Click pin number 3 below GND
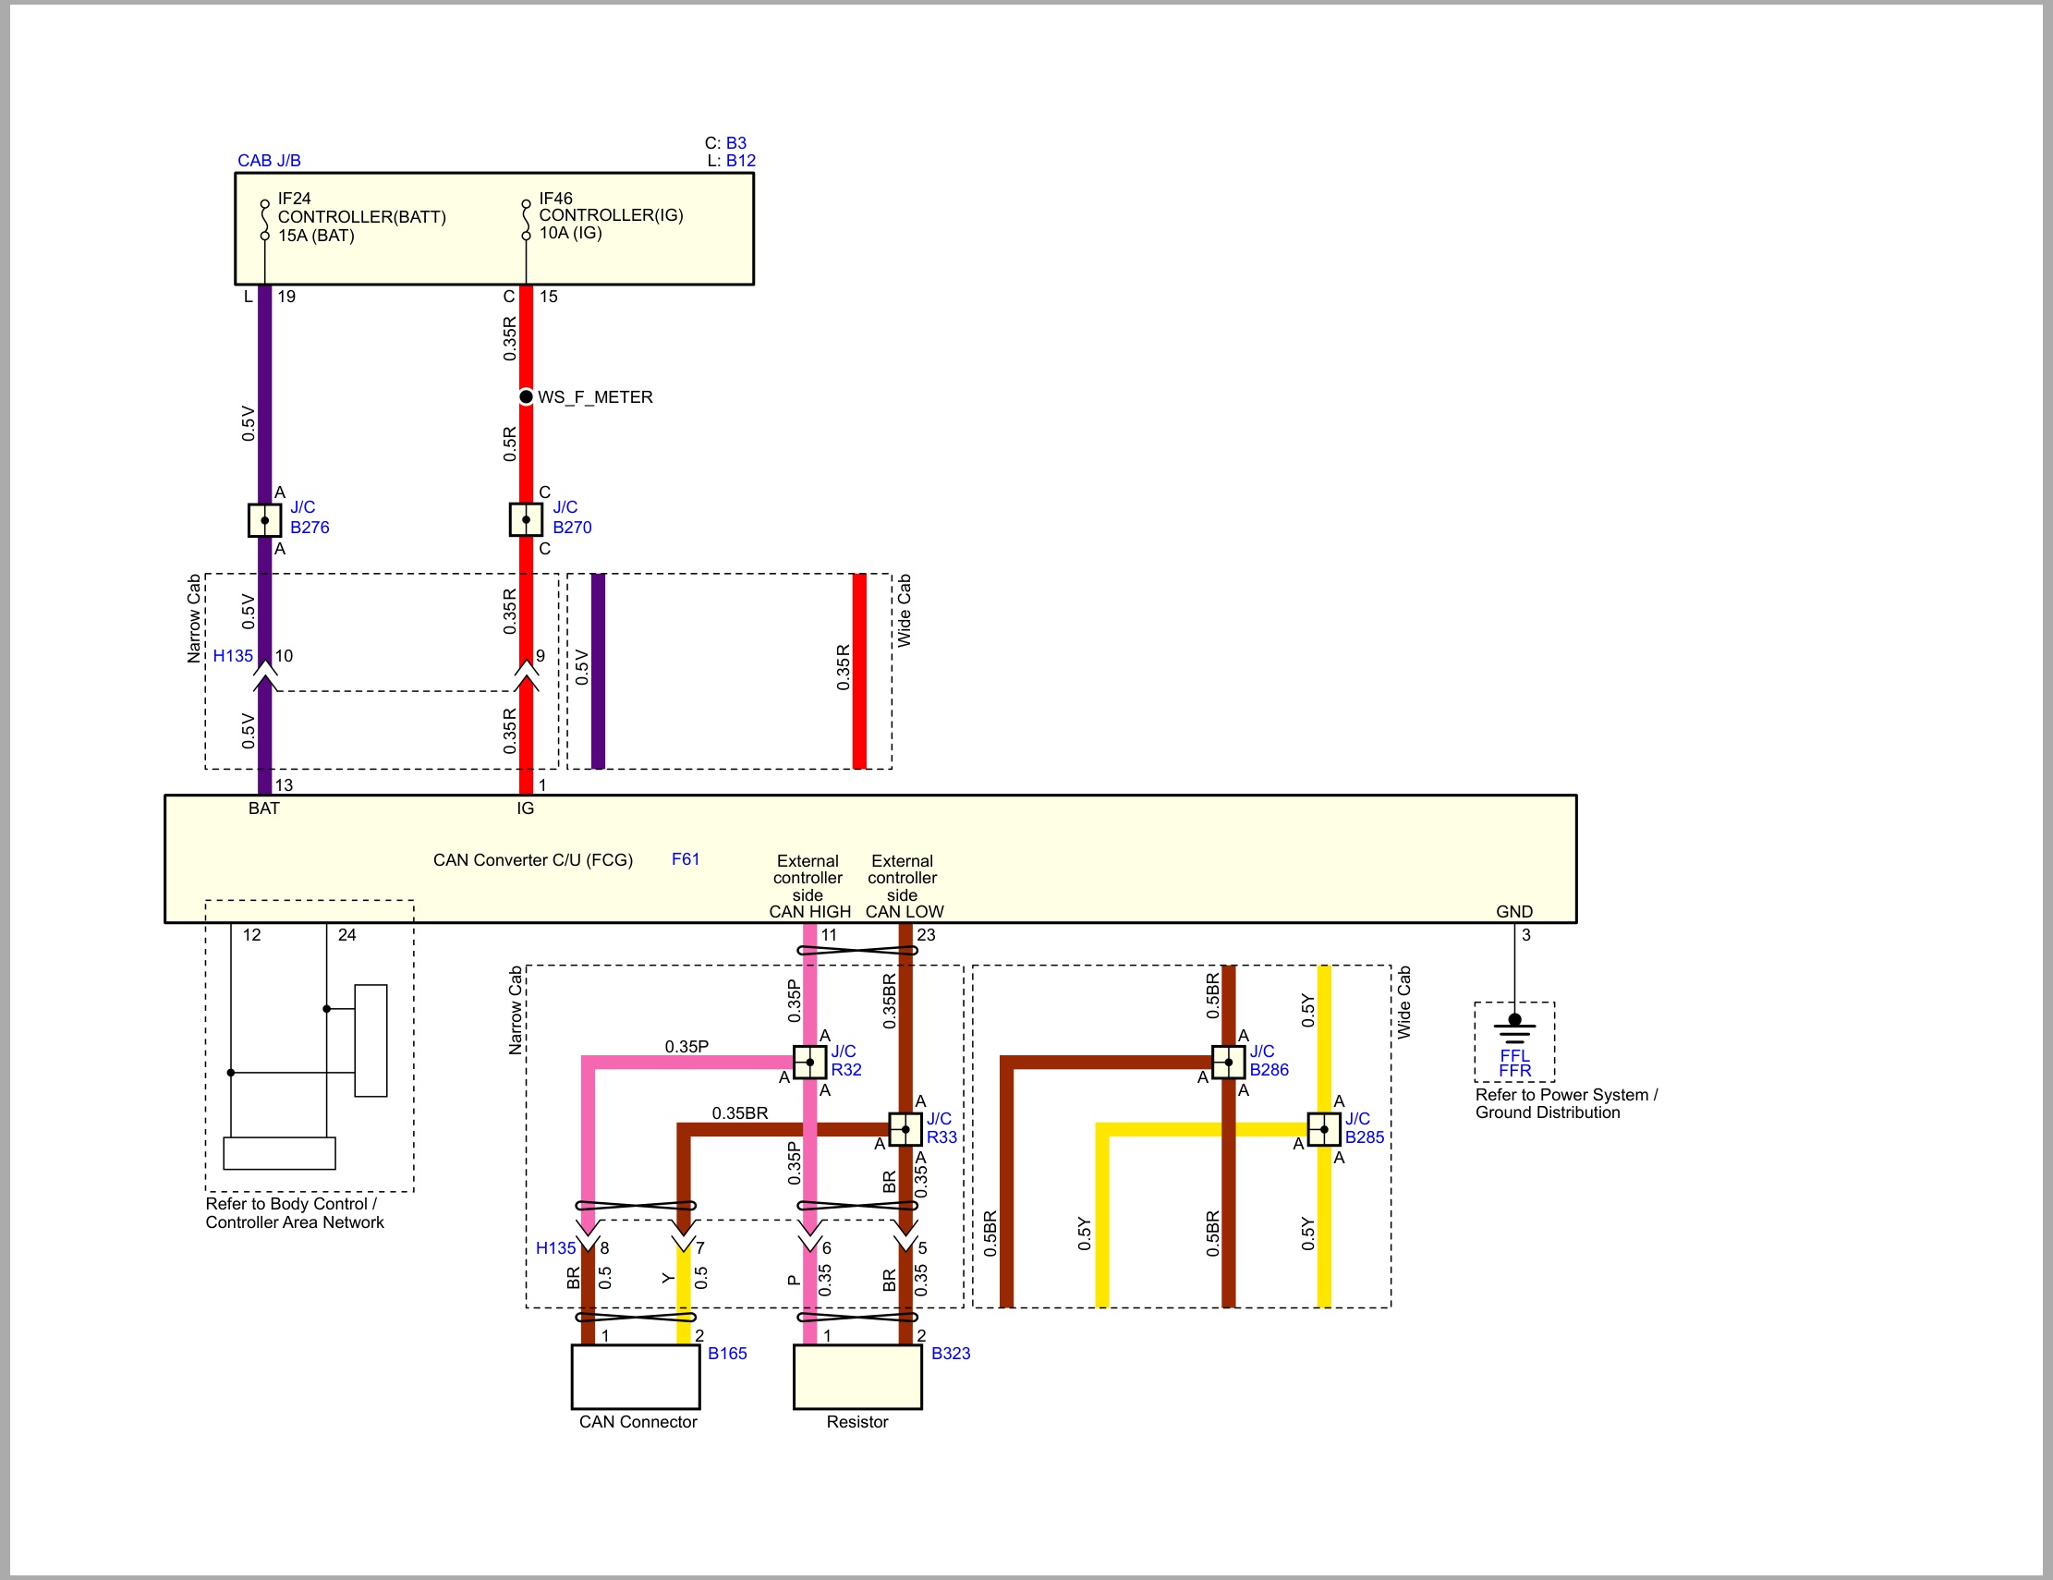Viewport: 2053px width, 1580px height. 1526,935
